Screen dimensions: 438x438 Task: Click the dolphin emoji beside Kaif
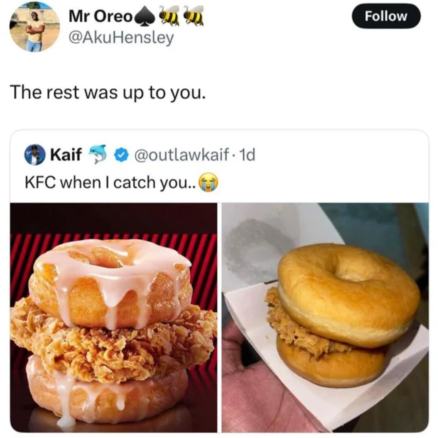(98, 154)
